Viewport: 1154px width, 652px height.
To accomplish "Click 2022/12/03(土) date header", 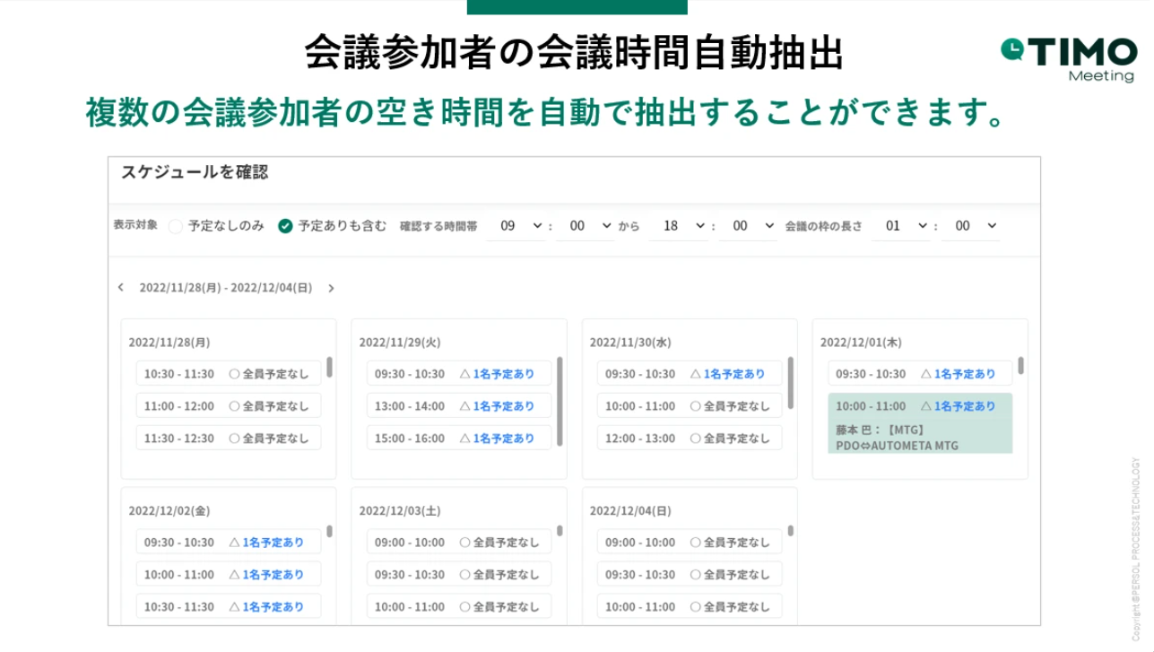I will click(400, 511).
